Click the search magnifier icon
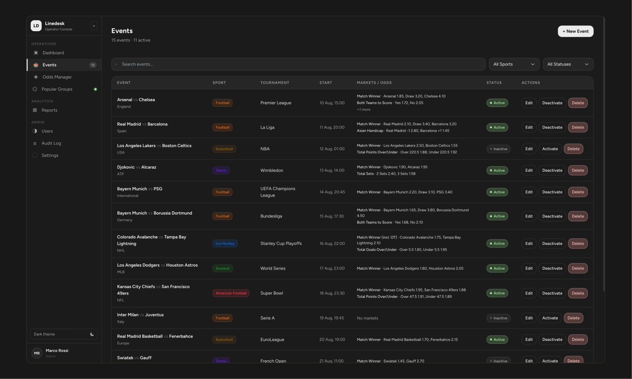The image size is (632, 379). pyautogui.click(x=116, y=64)
